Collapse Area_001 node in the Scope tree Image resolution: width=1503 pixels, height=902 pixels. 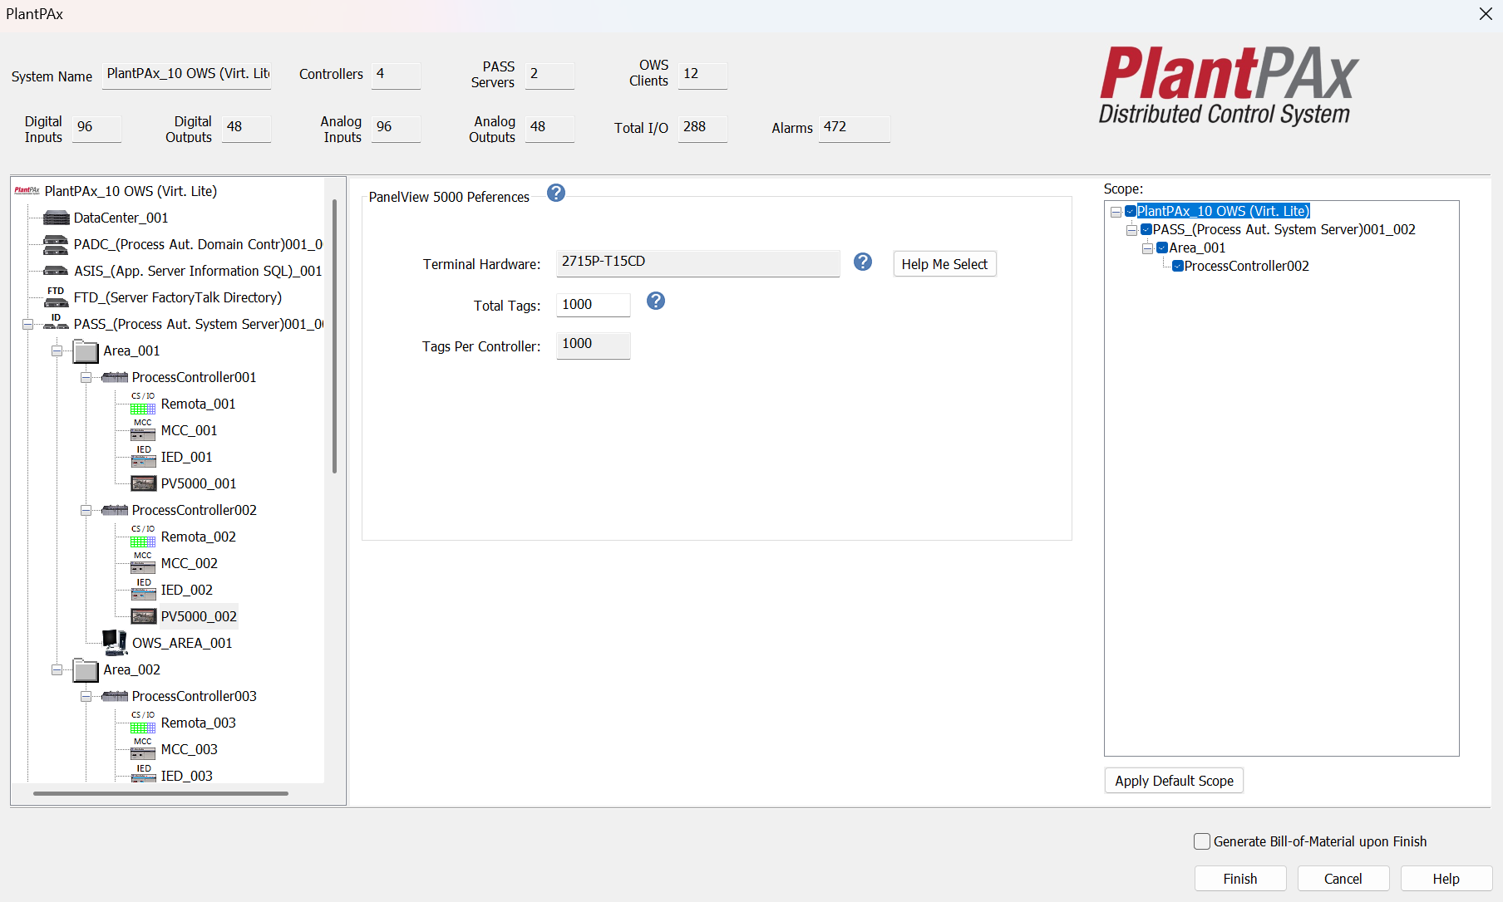click(x=1147, y=248)
